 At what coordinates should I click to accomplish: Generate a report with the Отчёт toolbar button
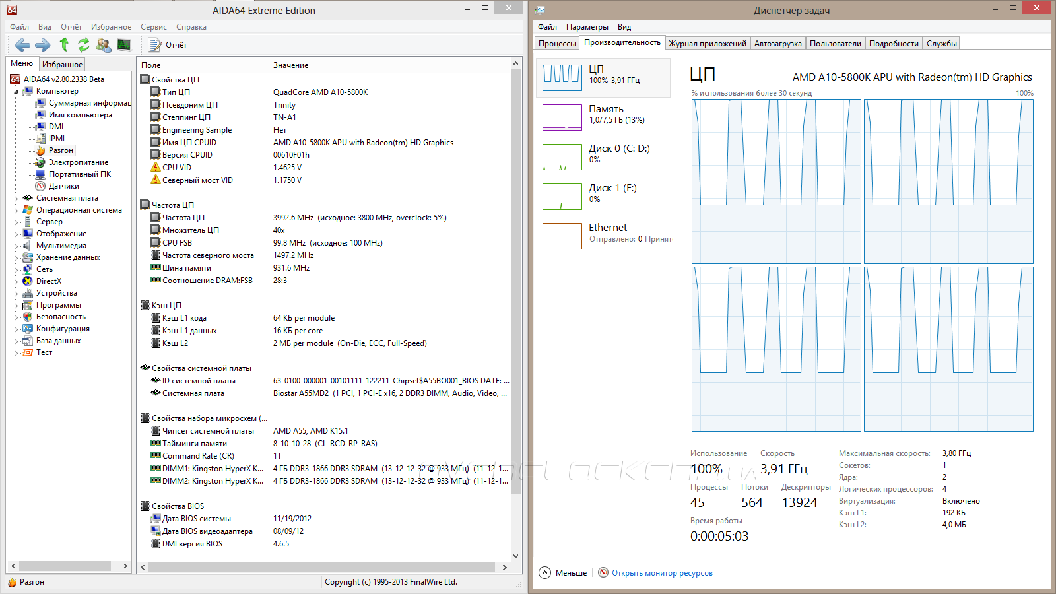click(x=168, y=45)
